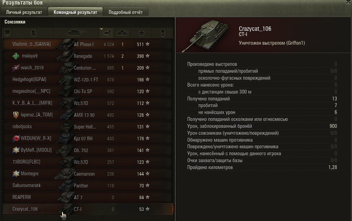This screenshot has height=221, width=352.
Task: Click the clan emblem beside WEDUH[W_R-X]
Action: [x=16, y=139]
